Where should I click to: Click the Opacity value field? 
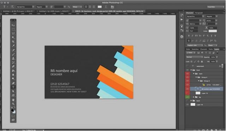pyautogui.click(x=213, y=57)
